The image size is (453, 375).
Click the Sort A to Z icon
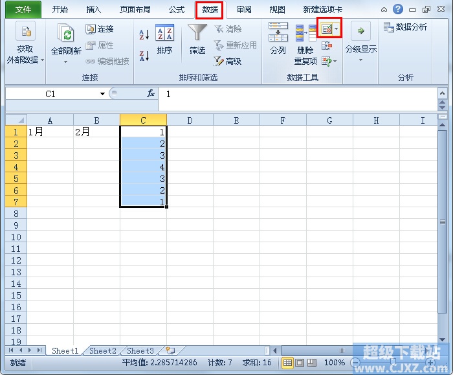tap(144, 34)
